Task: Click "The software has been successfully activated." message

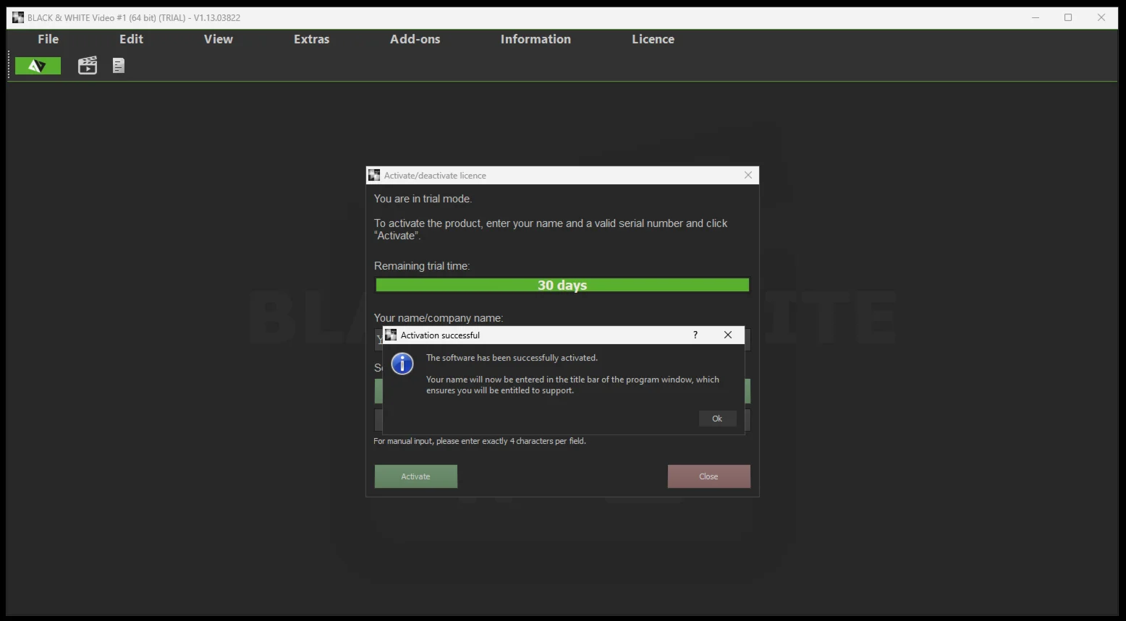Action: click(x=512, y=358)
